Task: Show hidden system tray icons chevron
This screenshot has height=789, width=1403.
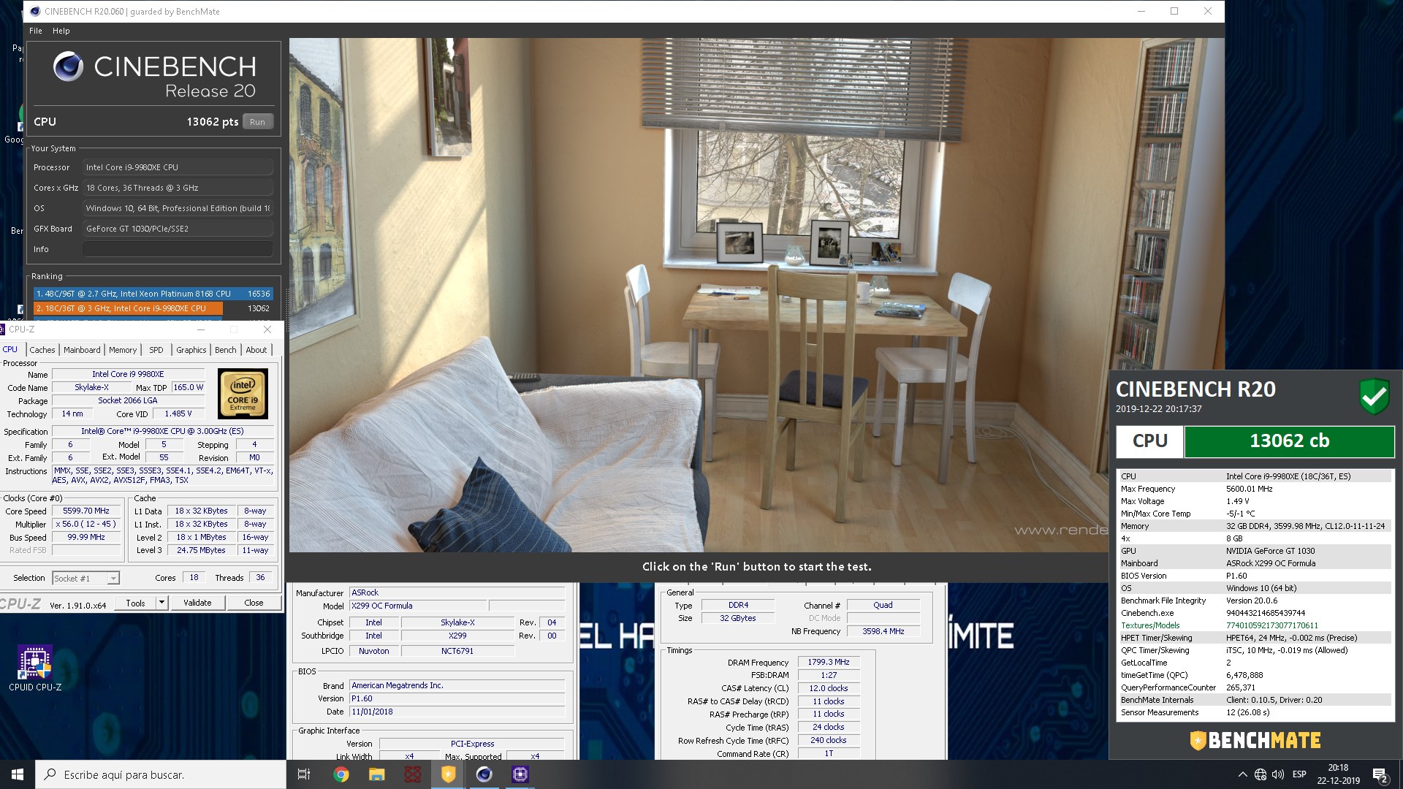Action: 1242,774
